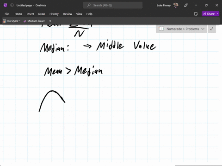Image resolution: width=222 pixels, height=166 pixels.
Task: Go to the Review tab
Action: point(68,14)
